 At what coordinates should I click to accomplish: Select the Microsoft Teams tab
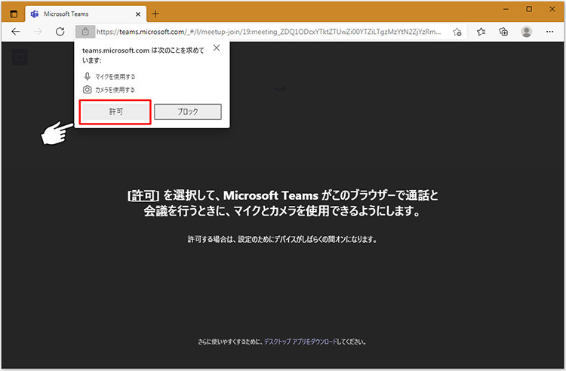(86, 14)
